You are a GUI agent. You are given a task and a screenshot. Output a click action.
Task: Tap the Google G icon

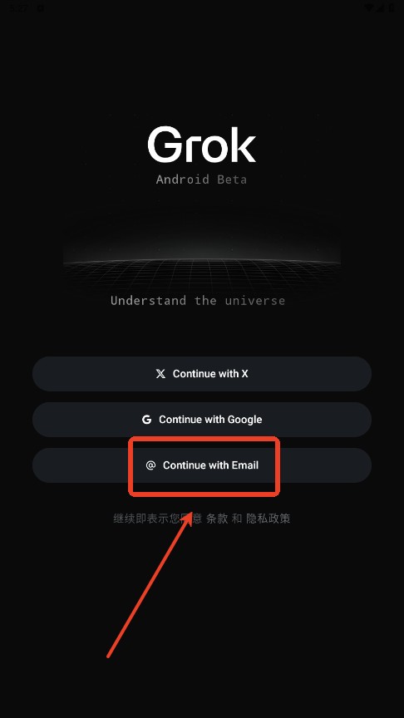(x=146, y=420)
